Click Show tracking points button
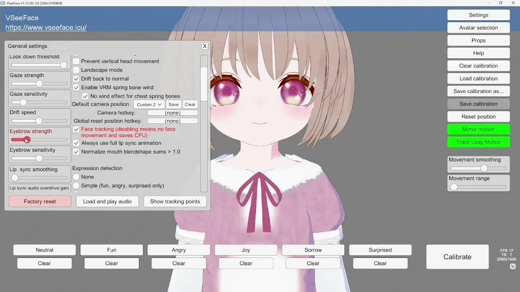The height and width of the screenshot is (292, 520). [x=175, y=202]
